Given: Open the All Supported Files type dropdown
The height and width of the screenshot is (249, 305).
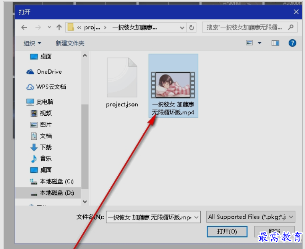Looking at the screenshot, I should 251,217.
